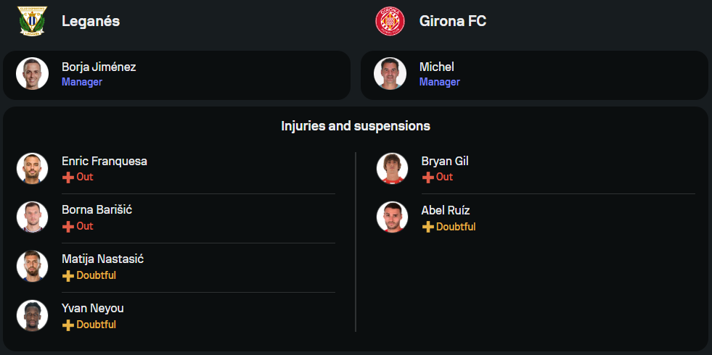Click the yellow Doubtful icon under Yvan Neyou
This screenshot has width=712, height=355.
tap(68, 325)
